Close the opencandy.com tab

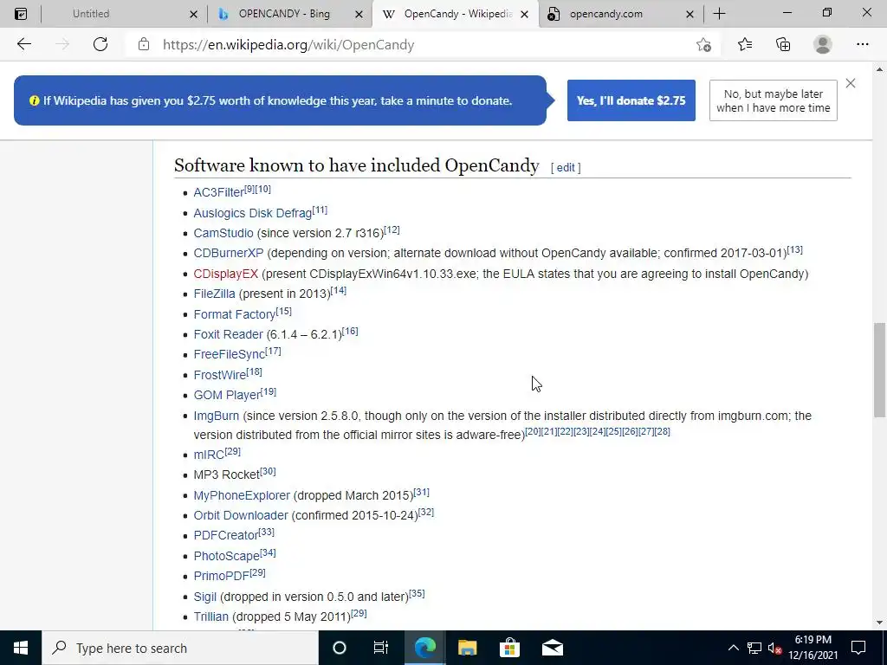(690, 14)
